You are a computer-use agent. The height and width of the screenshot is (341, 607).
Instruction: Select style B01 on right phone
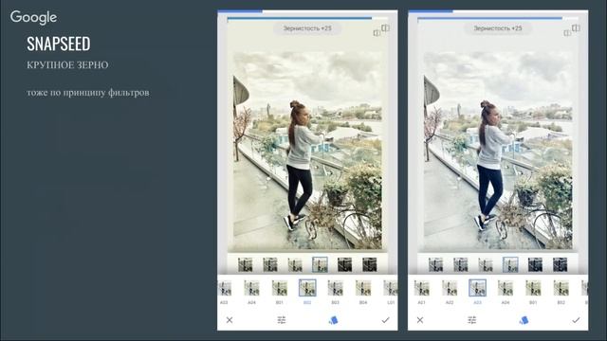click(533, 293)
